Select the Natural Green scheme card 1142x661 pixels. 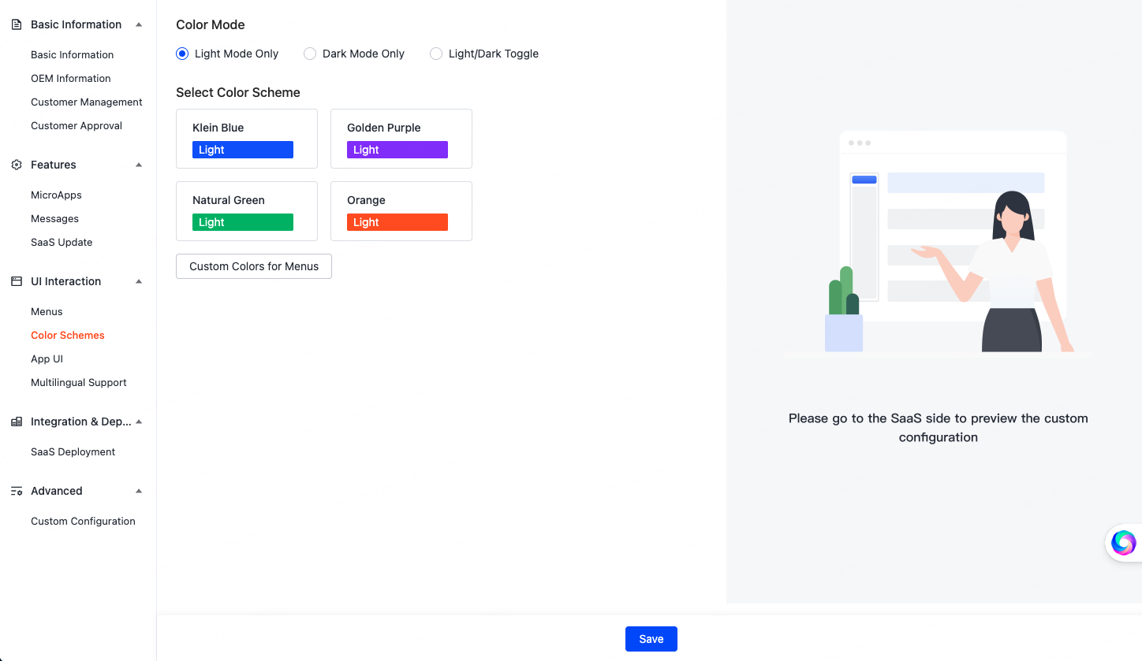pyautogui.click(x=246, y=210)
